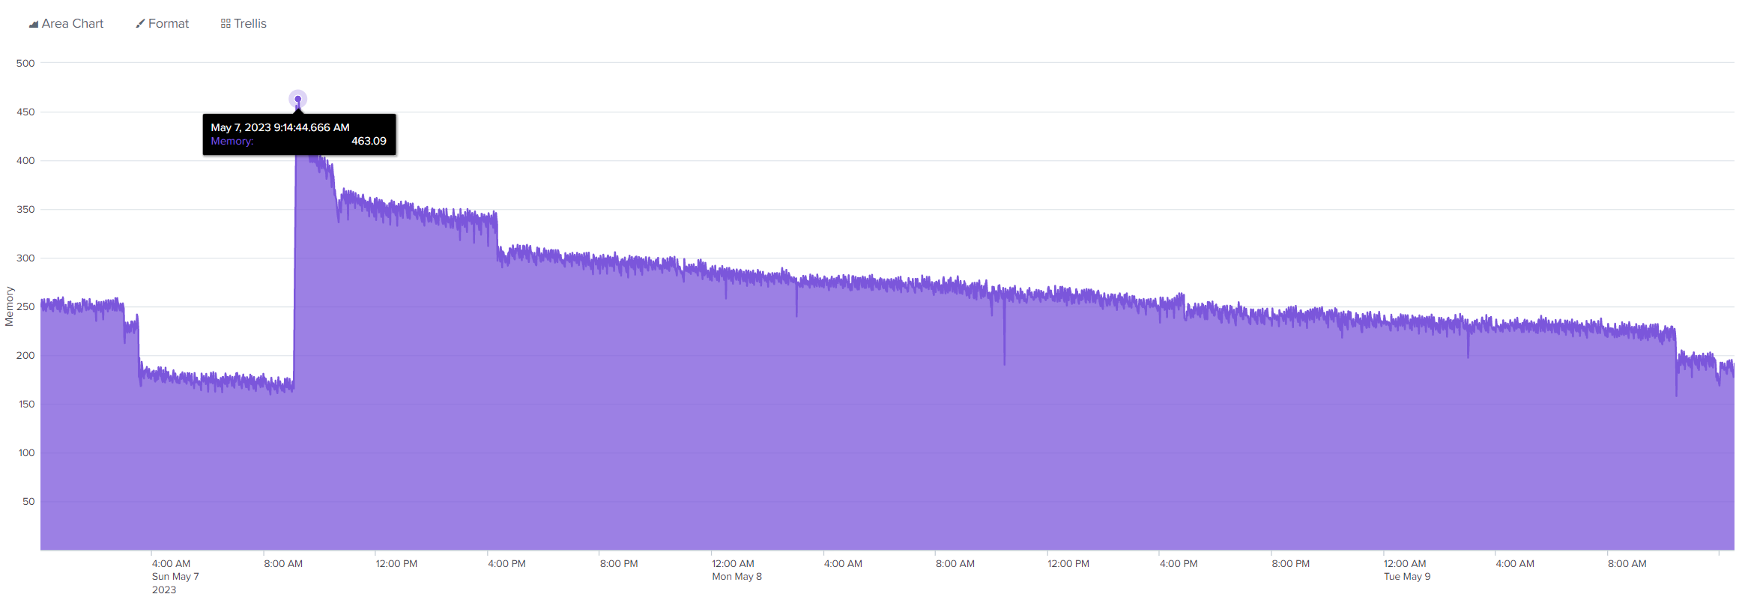Click the 200 y-axis label
The height and width of the screenshot is (597, 1739).
[x=25, y=355]
